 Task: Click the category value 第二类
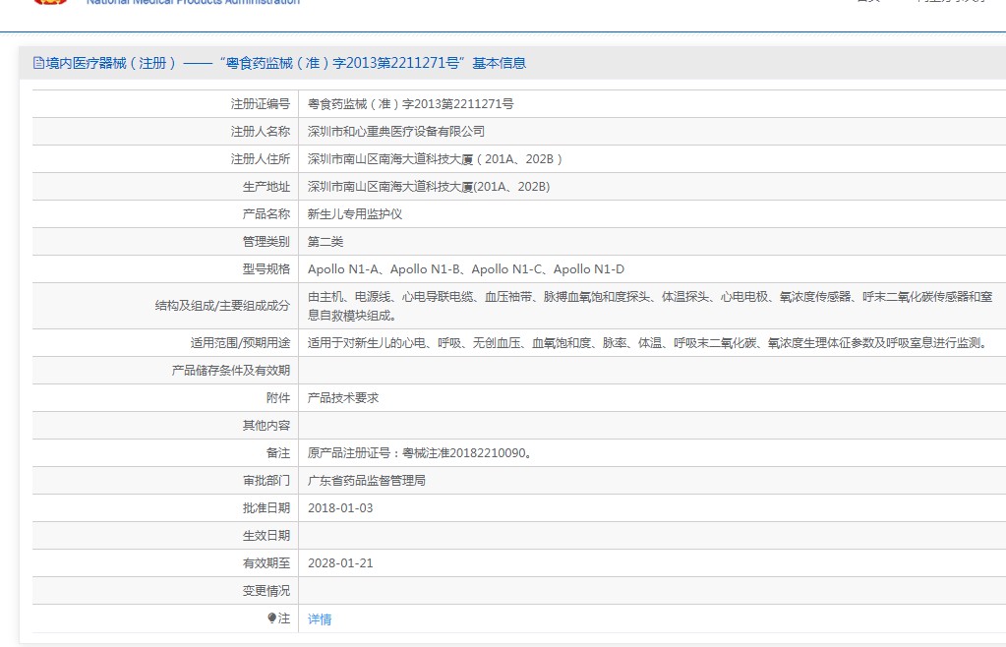(x=325, y=242)
